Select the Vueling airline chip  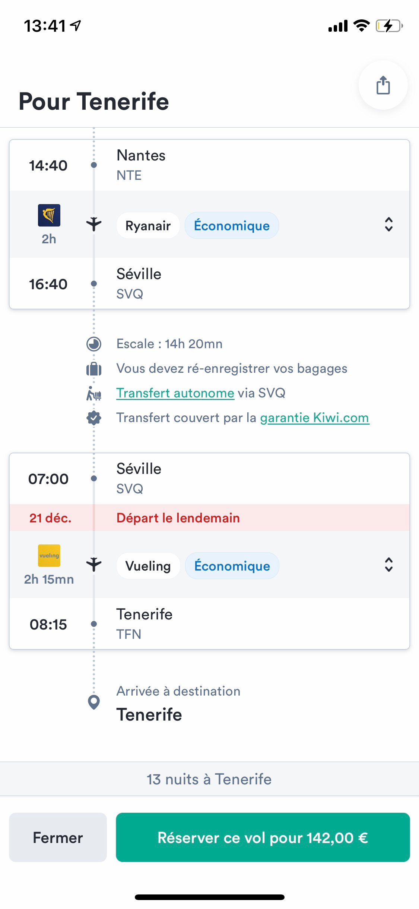(148, 566)
